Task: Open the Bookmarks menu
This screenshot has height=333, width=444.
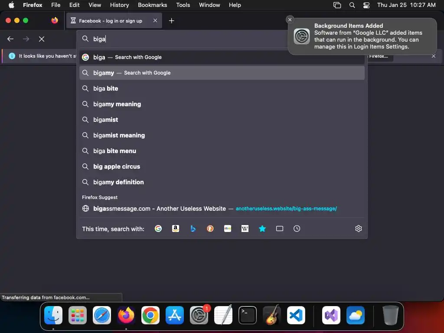Action: pos(152,5)
